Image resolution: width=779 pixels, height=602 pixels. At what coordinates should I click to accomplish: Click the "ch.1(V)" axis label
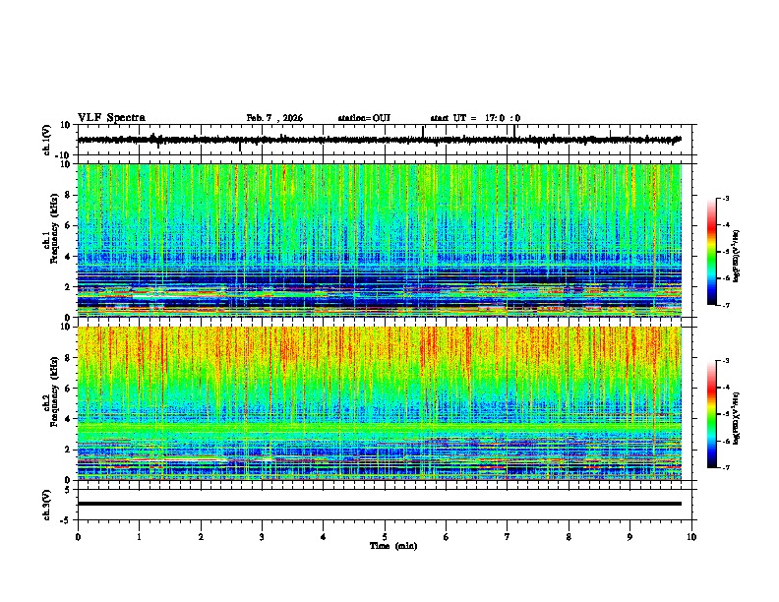point(47,140)
